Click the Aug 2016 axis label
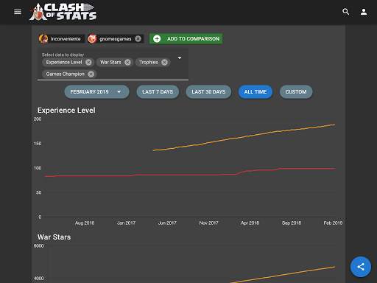This screenshot has width=377, height=283. tap(85, 223)
